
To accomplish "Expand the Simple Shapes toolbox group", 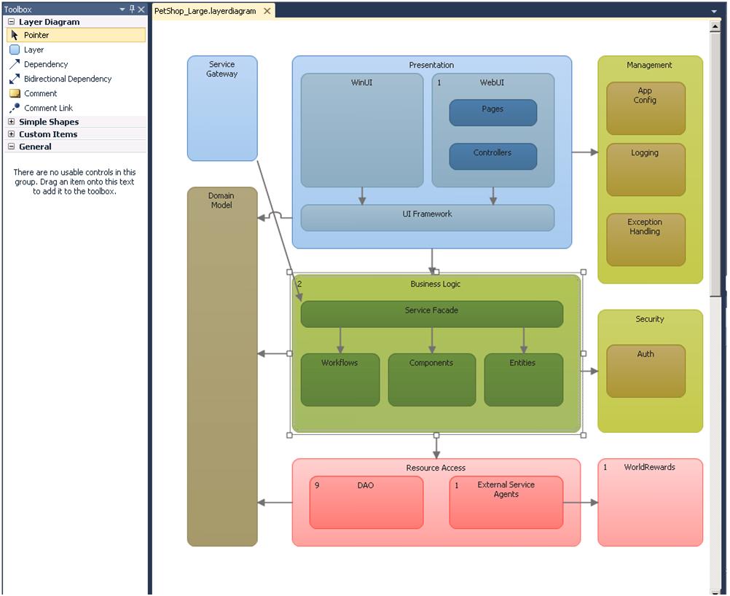I will pyautogui.click(x=11, y=122).
